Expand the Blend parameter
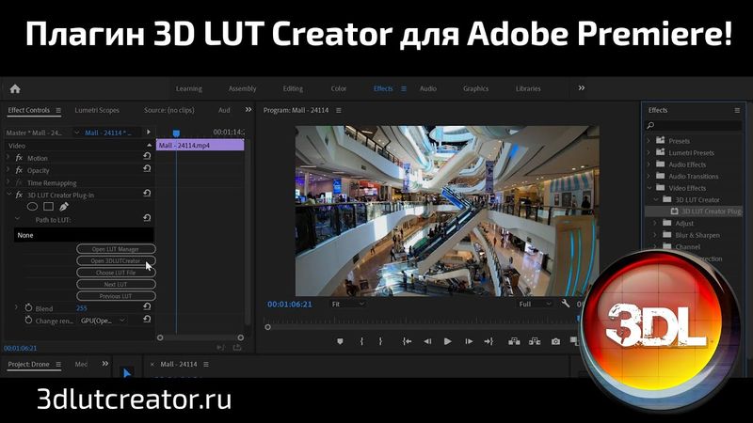This screenshot has height=423, width=753. coord(16,307)
